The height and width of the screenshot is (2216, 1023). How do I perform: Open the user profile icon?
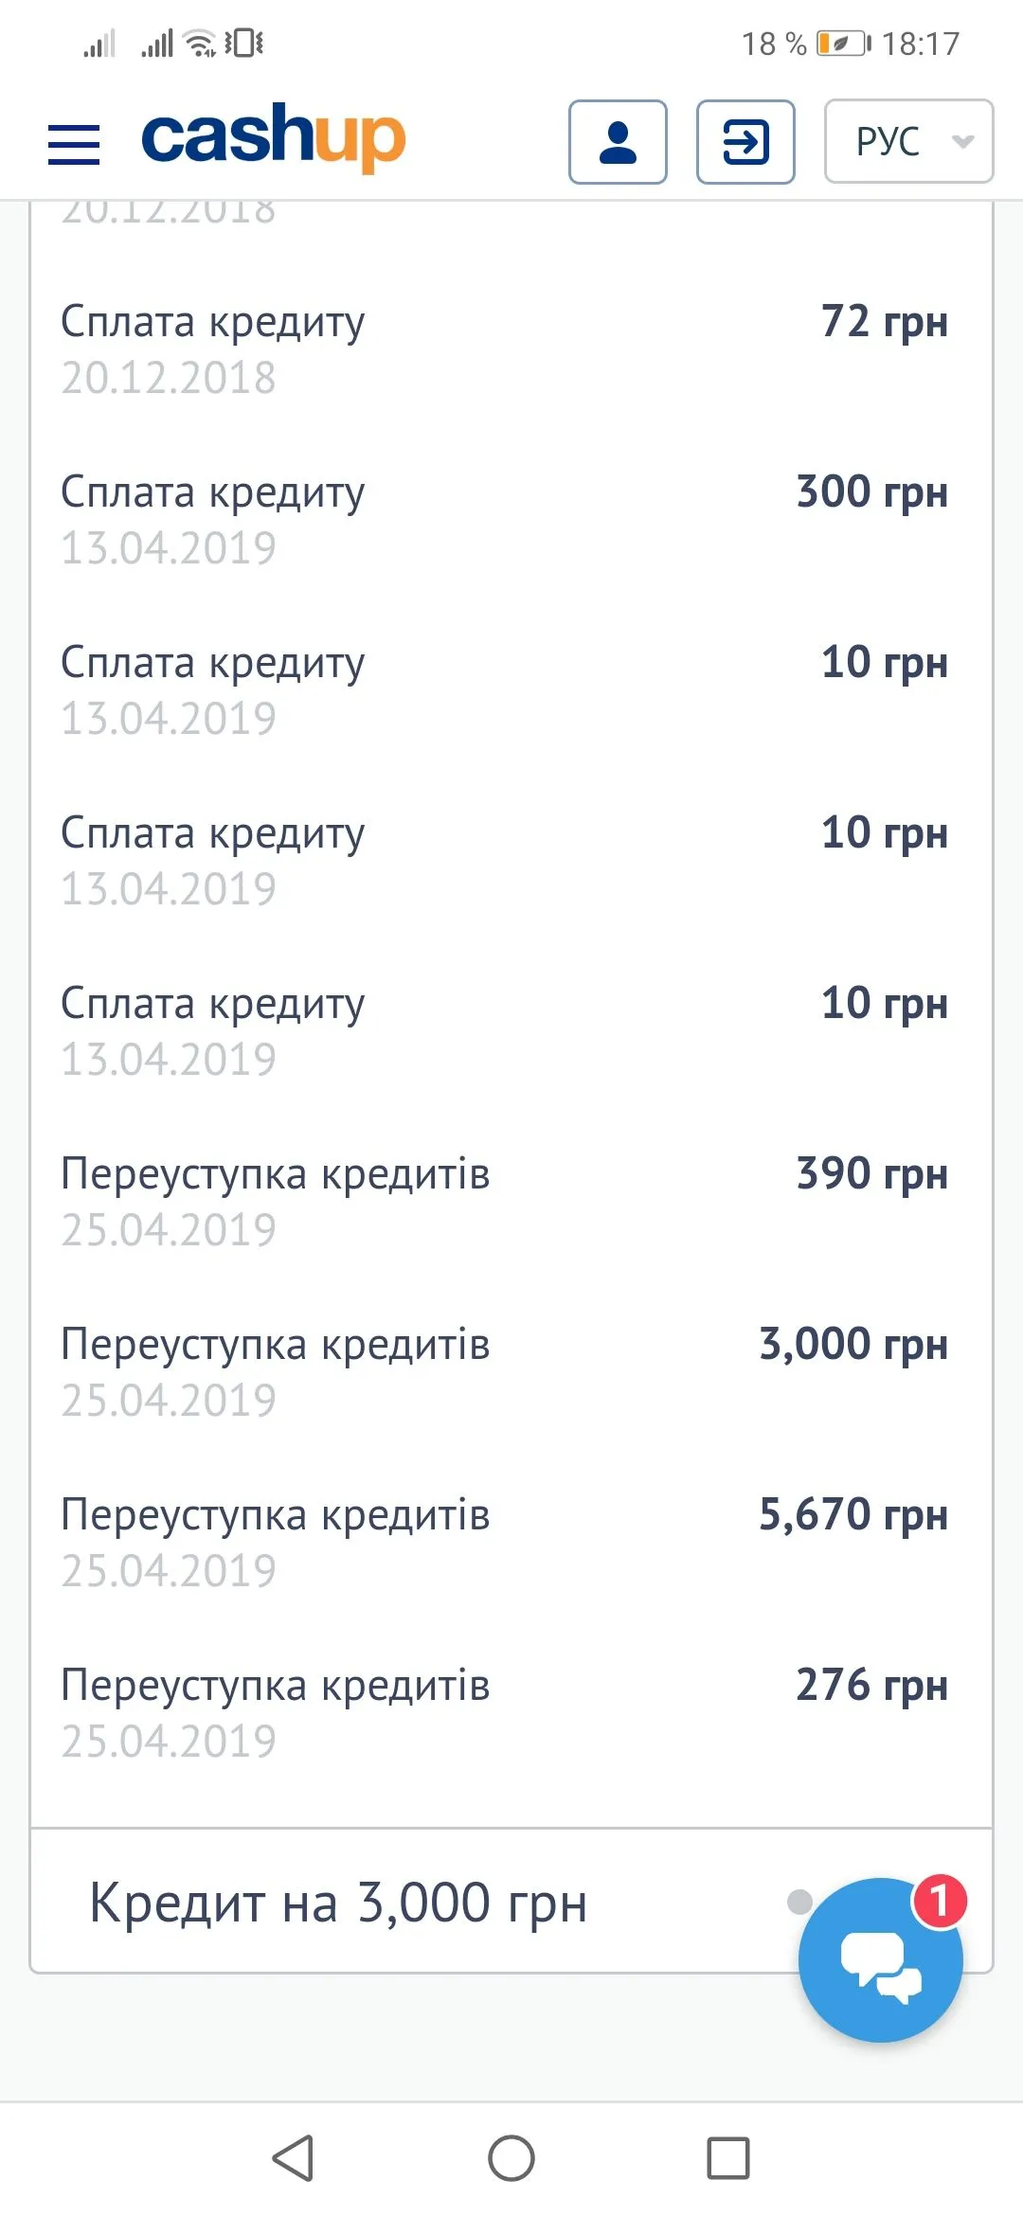tap(618, 142)
